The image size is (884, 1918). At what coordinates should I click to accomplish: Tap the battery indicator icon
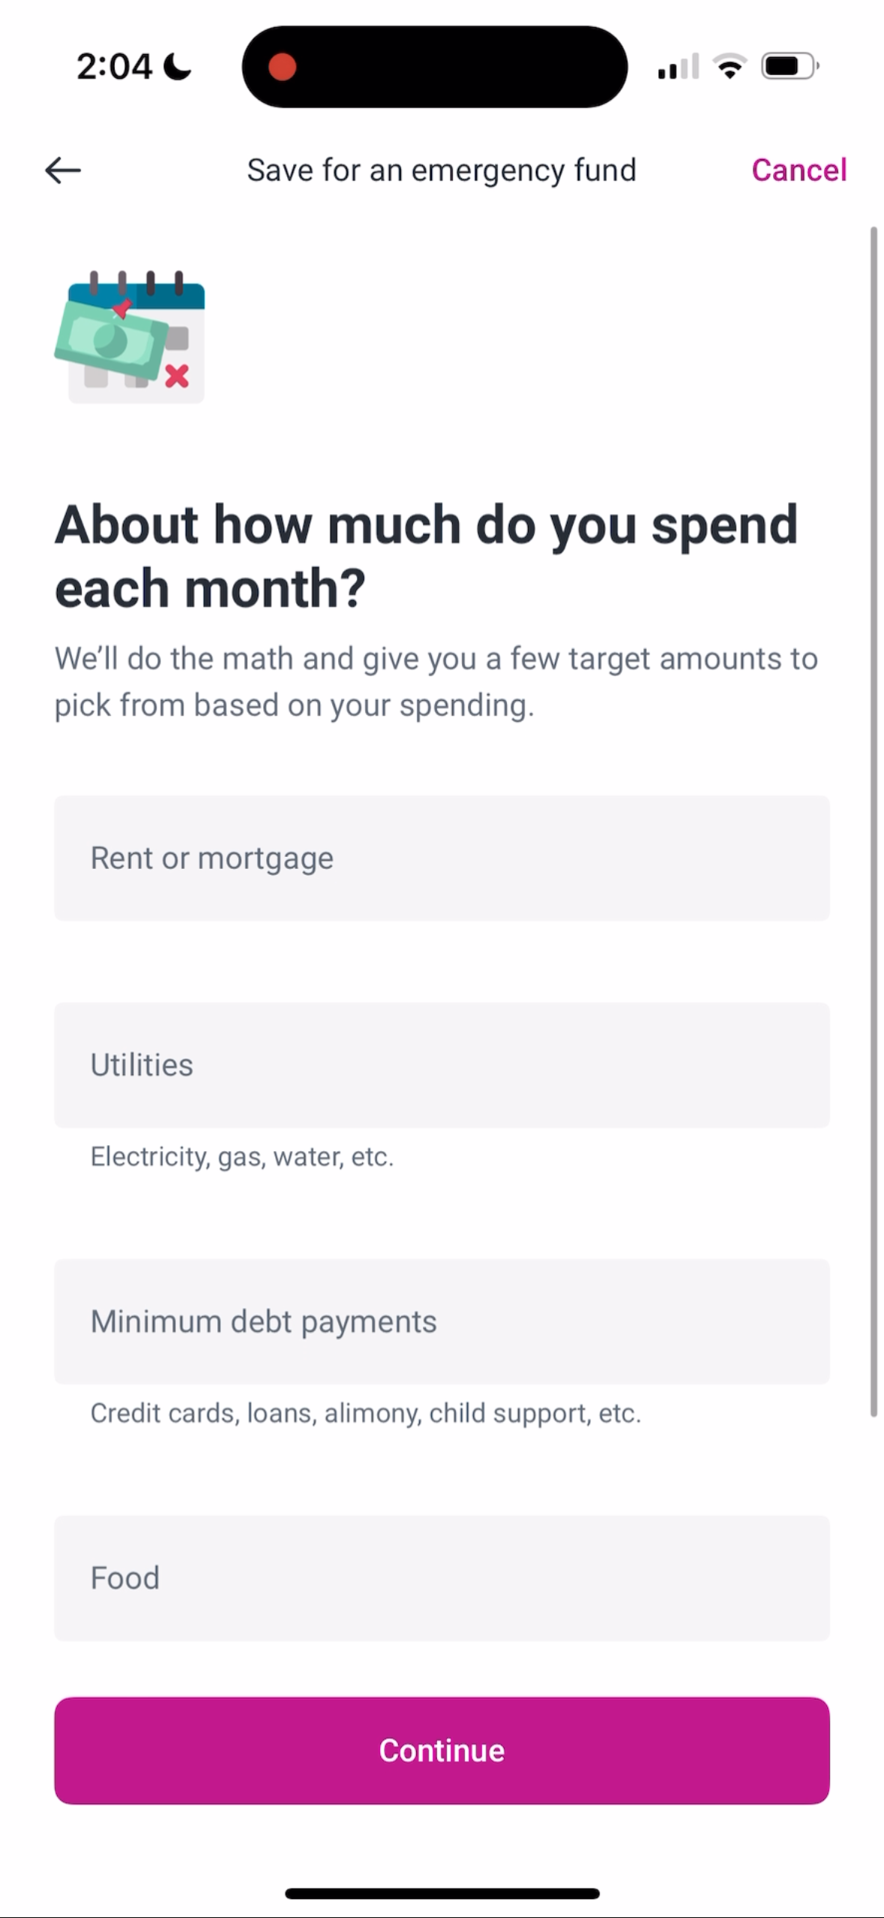click(790, 66)
